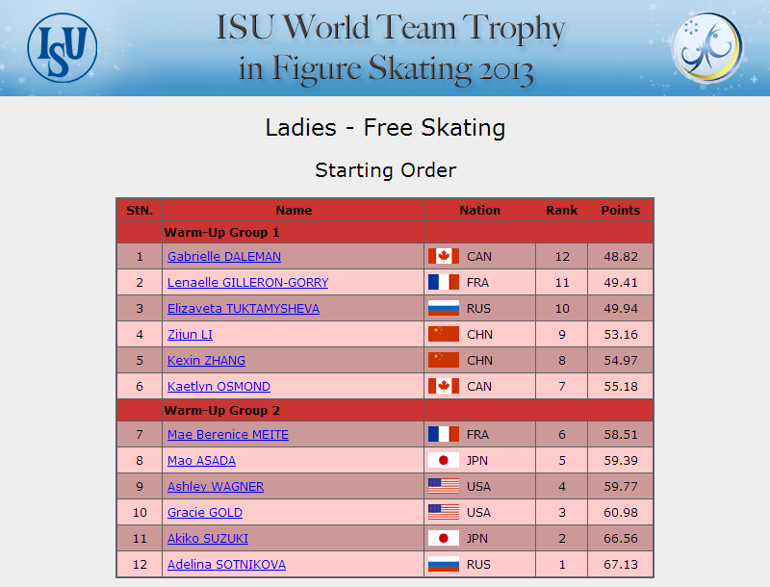The width and height of the screenshot is (770, 587).
Task: Open Adelina SOTNIKOVA skater link
Action: 226,565
